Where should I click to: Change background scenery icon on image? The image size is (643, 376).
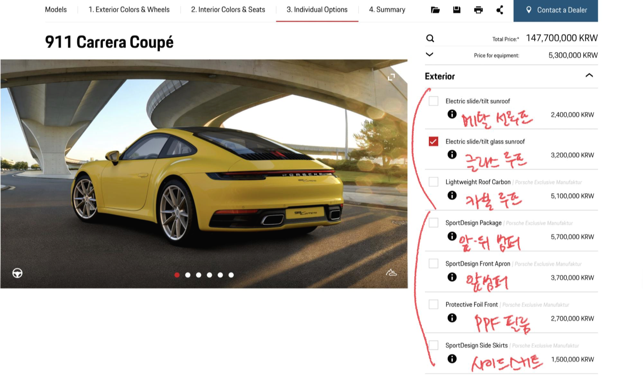[391, 273]
